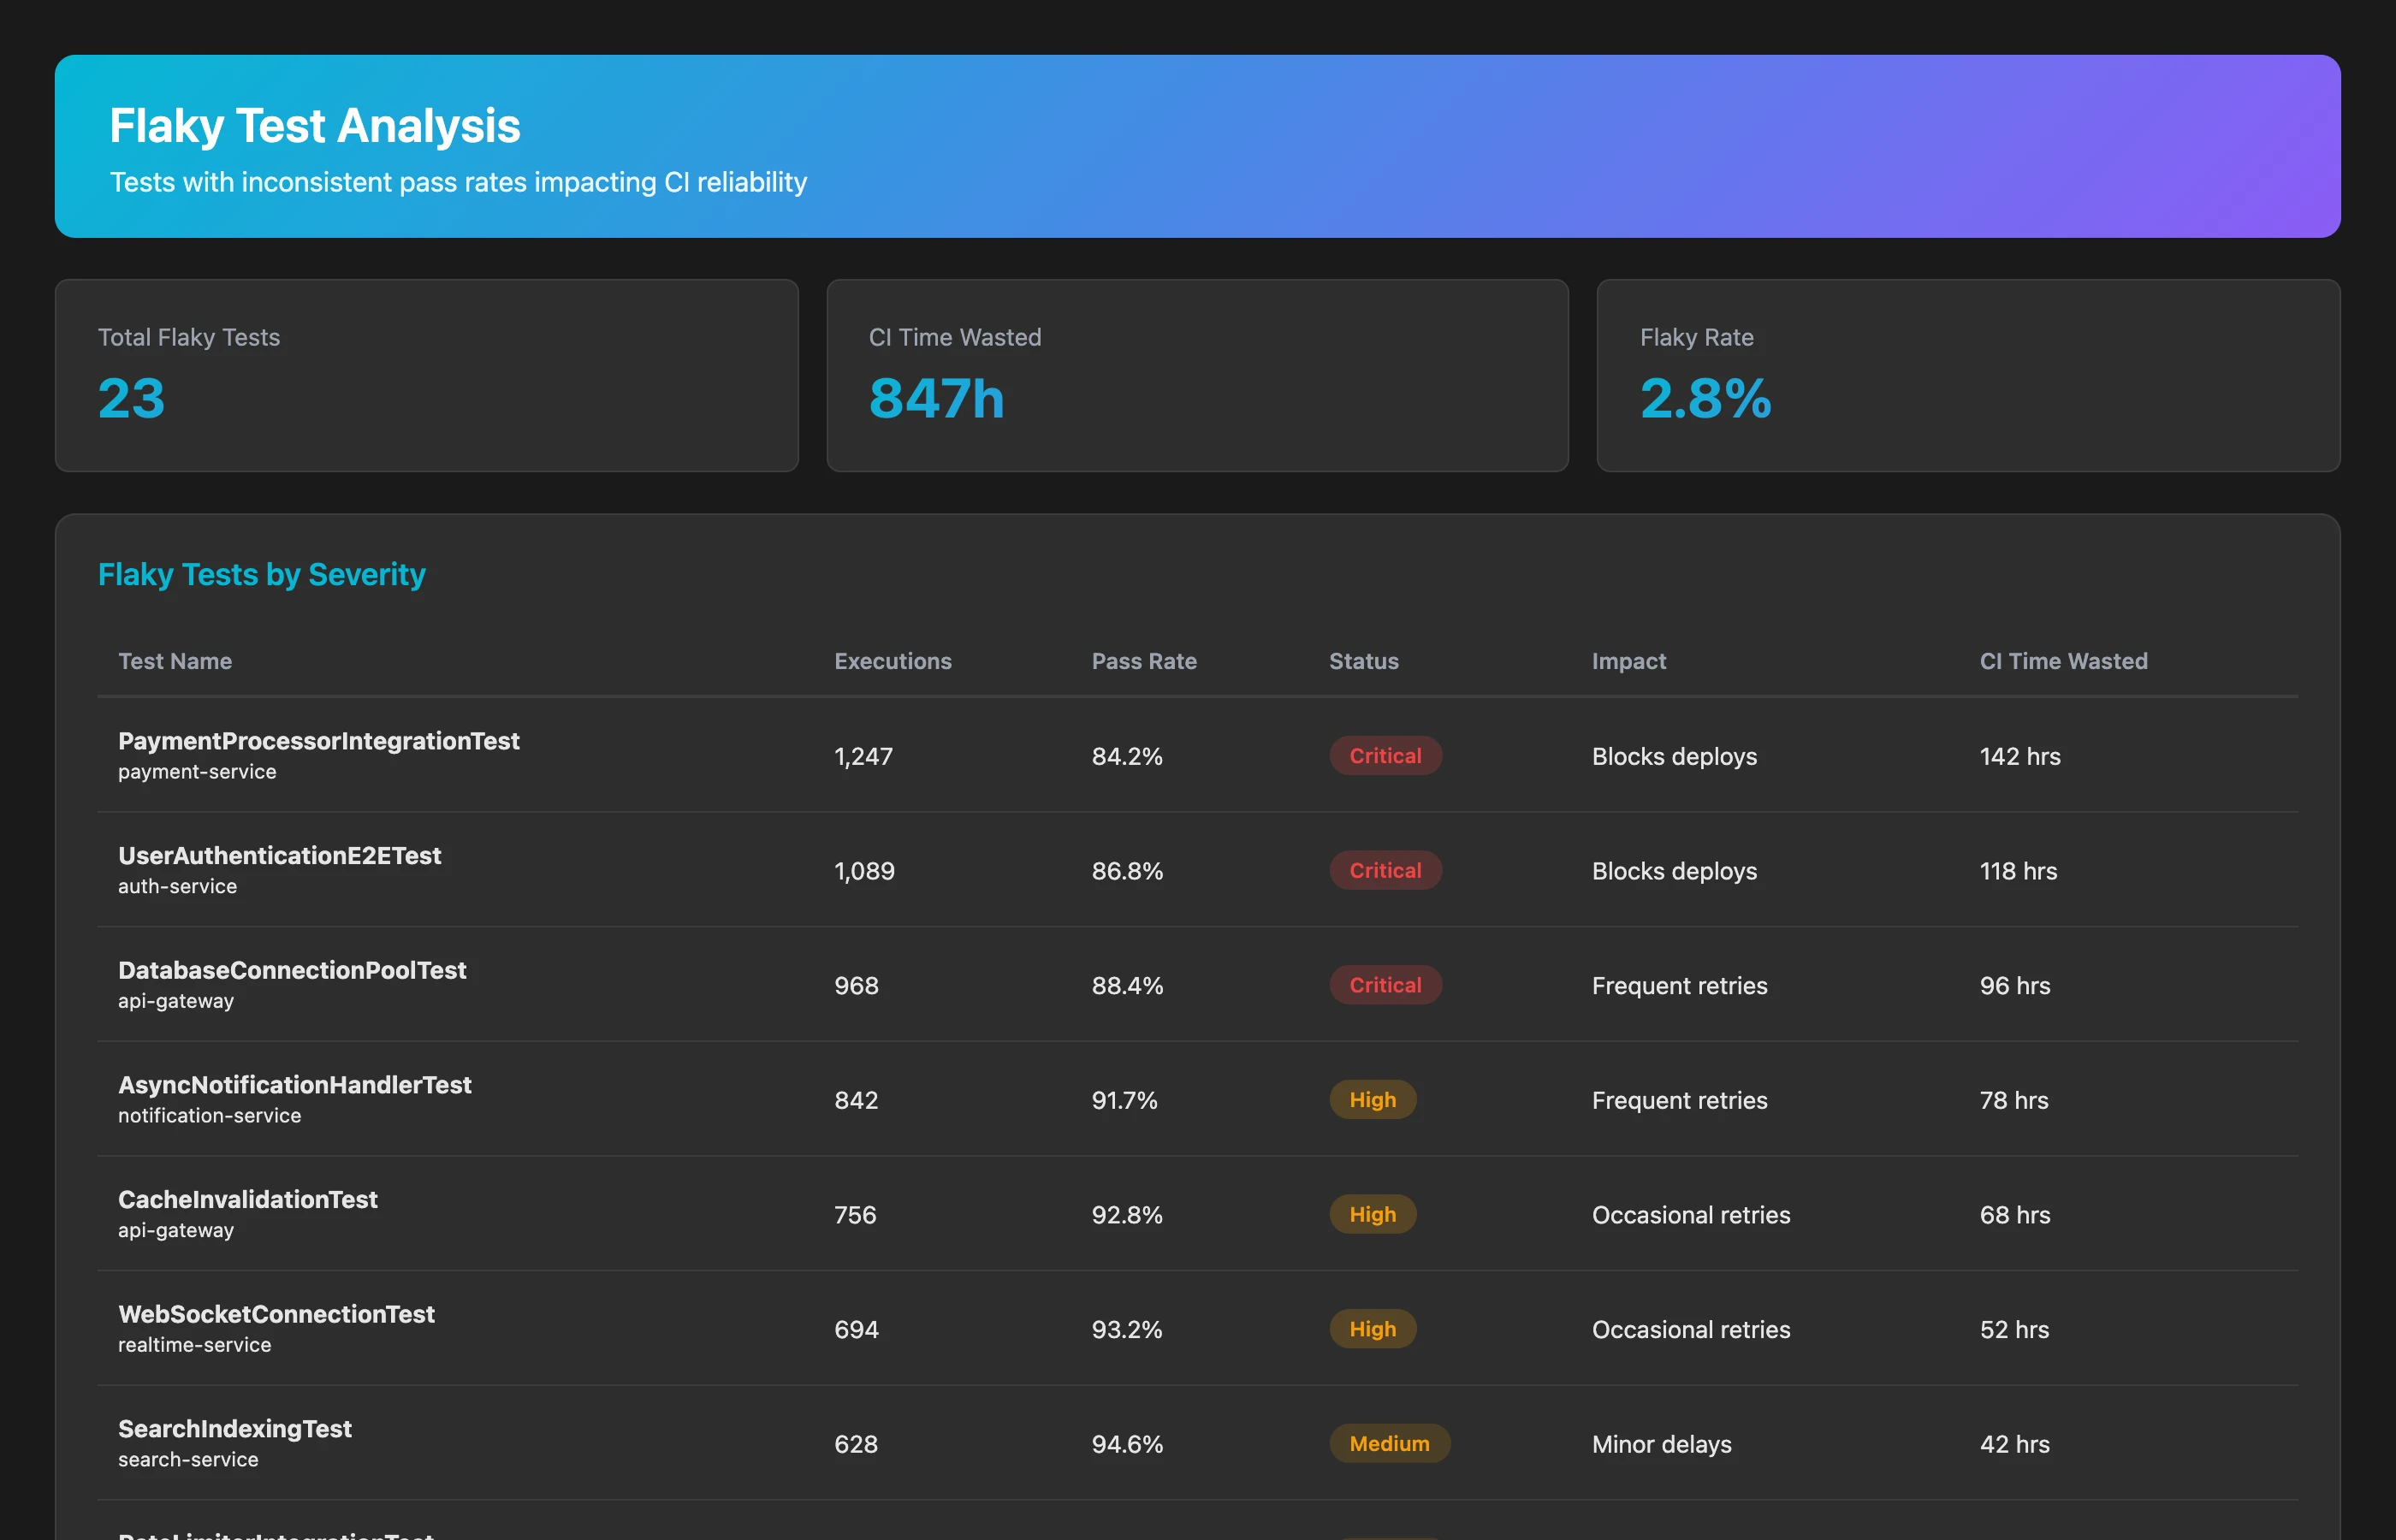
Task: Click Frequent retries in the AsyncNotificationHandlerTest row
Action: click(x=1680, y=1100)
